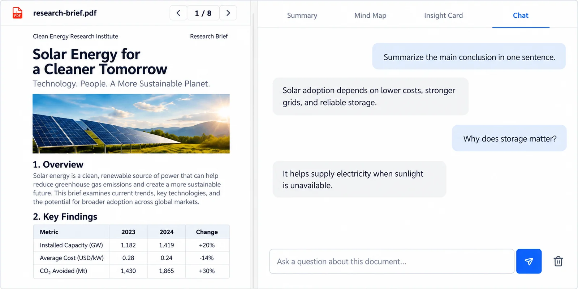Select the reply about lower costs and grids
578x289 pixels.
click(371, 96)
